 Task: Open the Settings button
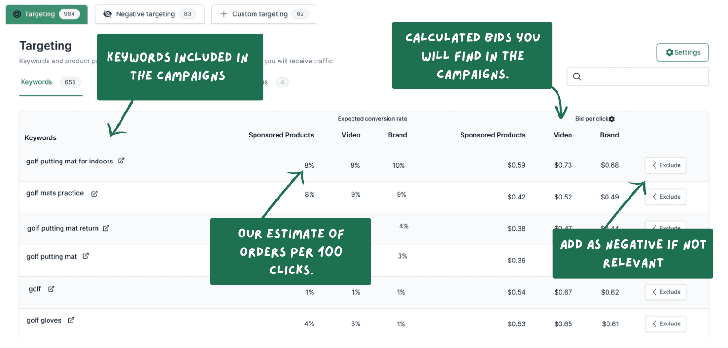[x=682, y=52]
